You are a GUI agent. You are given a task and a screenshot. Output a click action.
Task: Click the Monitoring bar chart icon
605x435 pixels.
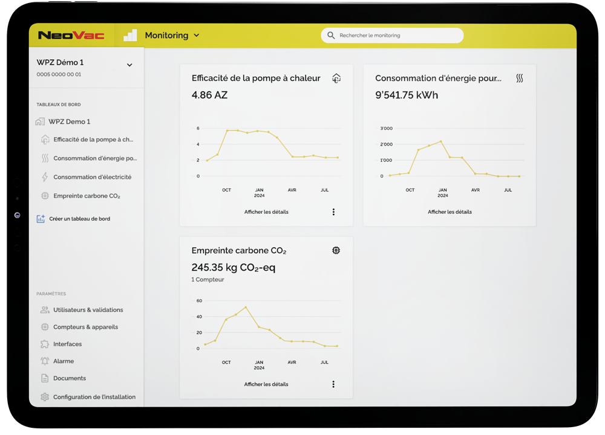[130, 36]
